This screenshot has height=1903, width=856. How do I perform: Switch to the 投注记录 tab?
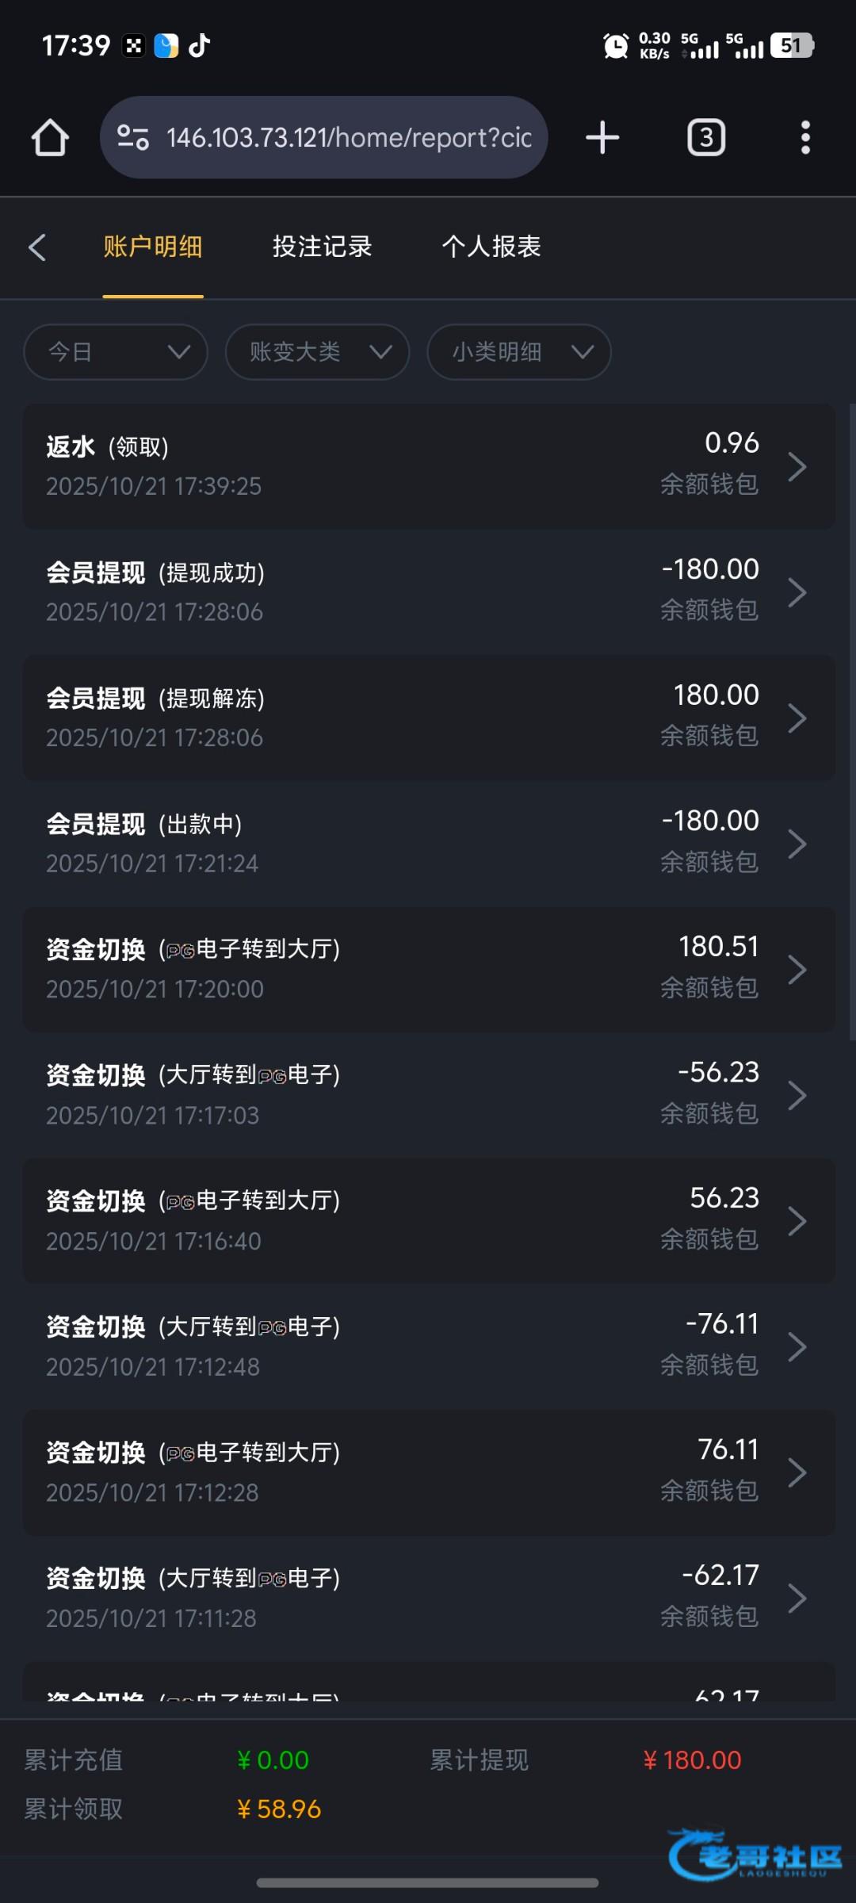(x=322, y=247)
